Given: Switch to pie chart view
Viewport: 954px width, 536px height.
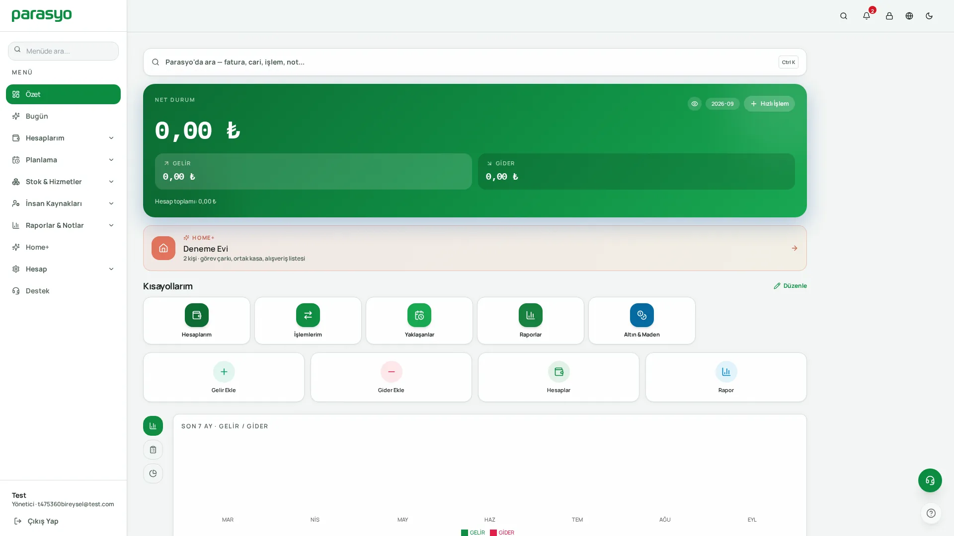Looking at the screenshot, I should [153, 473].
